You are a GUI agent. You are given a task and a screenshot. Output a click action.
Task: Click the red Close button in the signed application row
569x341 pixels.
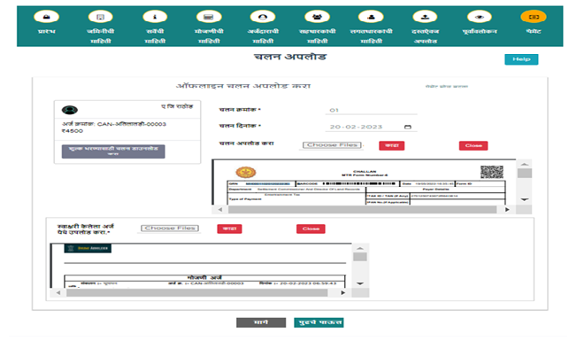click(x=311, y=229)
